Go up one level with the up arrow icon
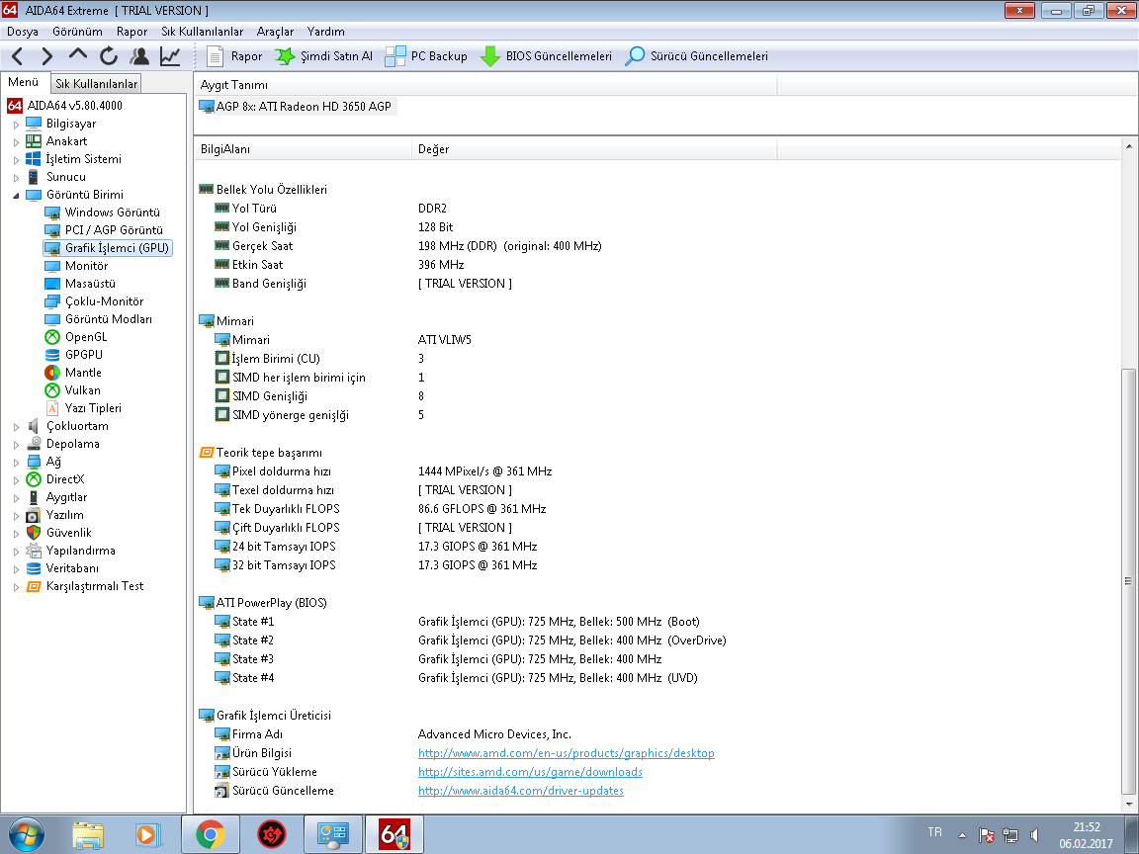Image resolution: width=1139 pixels, height=854 pixels. 78,54
